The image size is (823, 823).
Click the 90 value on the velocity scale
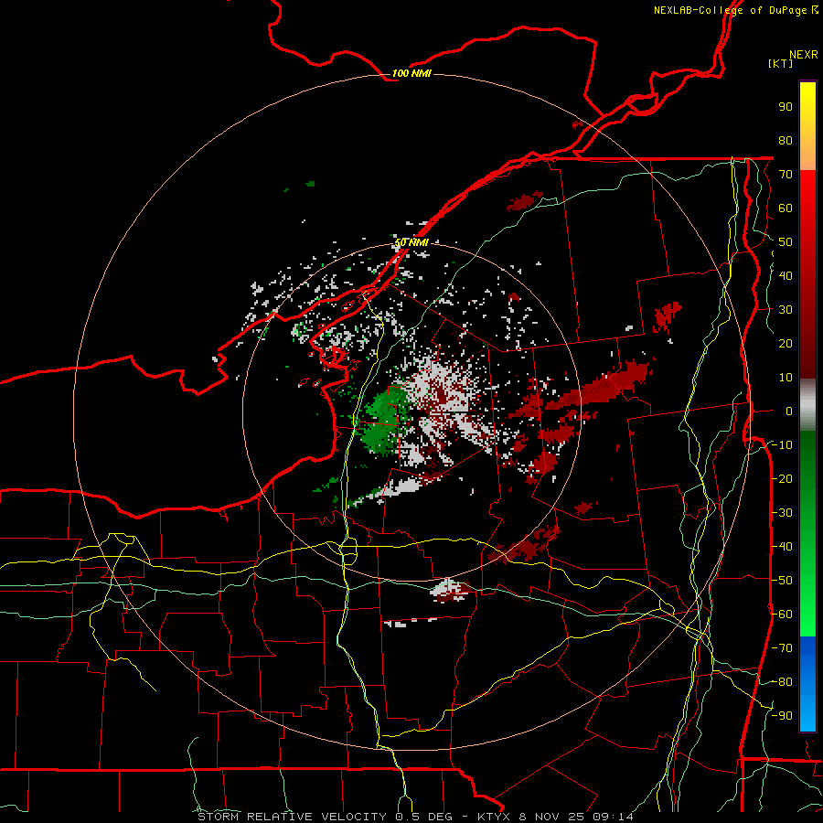(x=786, y=107)
